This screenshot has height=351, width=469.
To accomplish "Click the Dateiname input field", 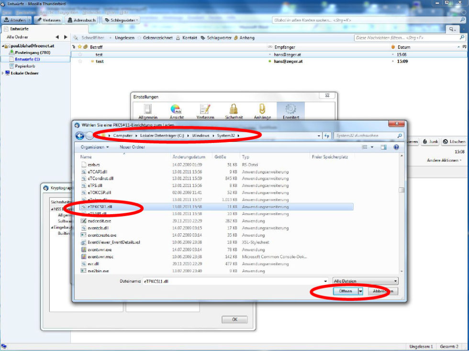I will click(x=234, y=282).
